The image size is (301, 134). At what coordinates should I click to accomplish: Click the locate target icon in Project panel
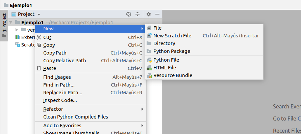pos(129,14)
